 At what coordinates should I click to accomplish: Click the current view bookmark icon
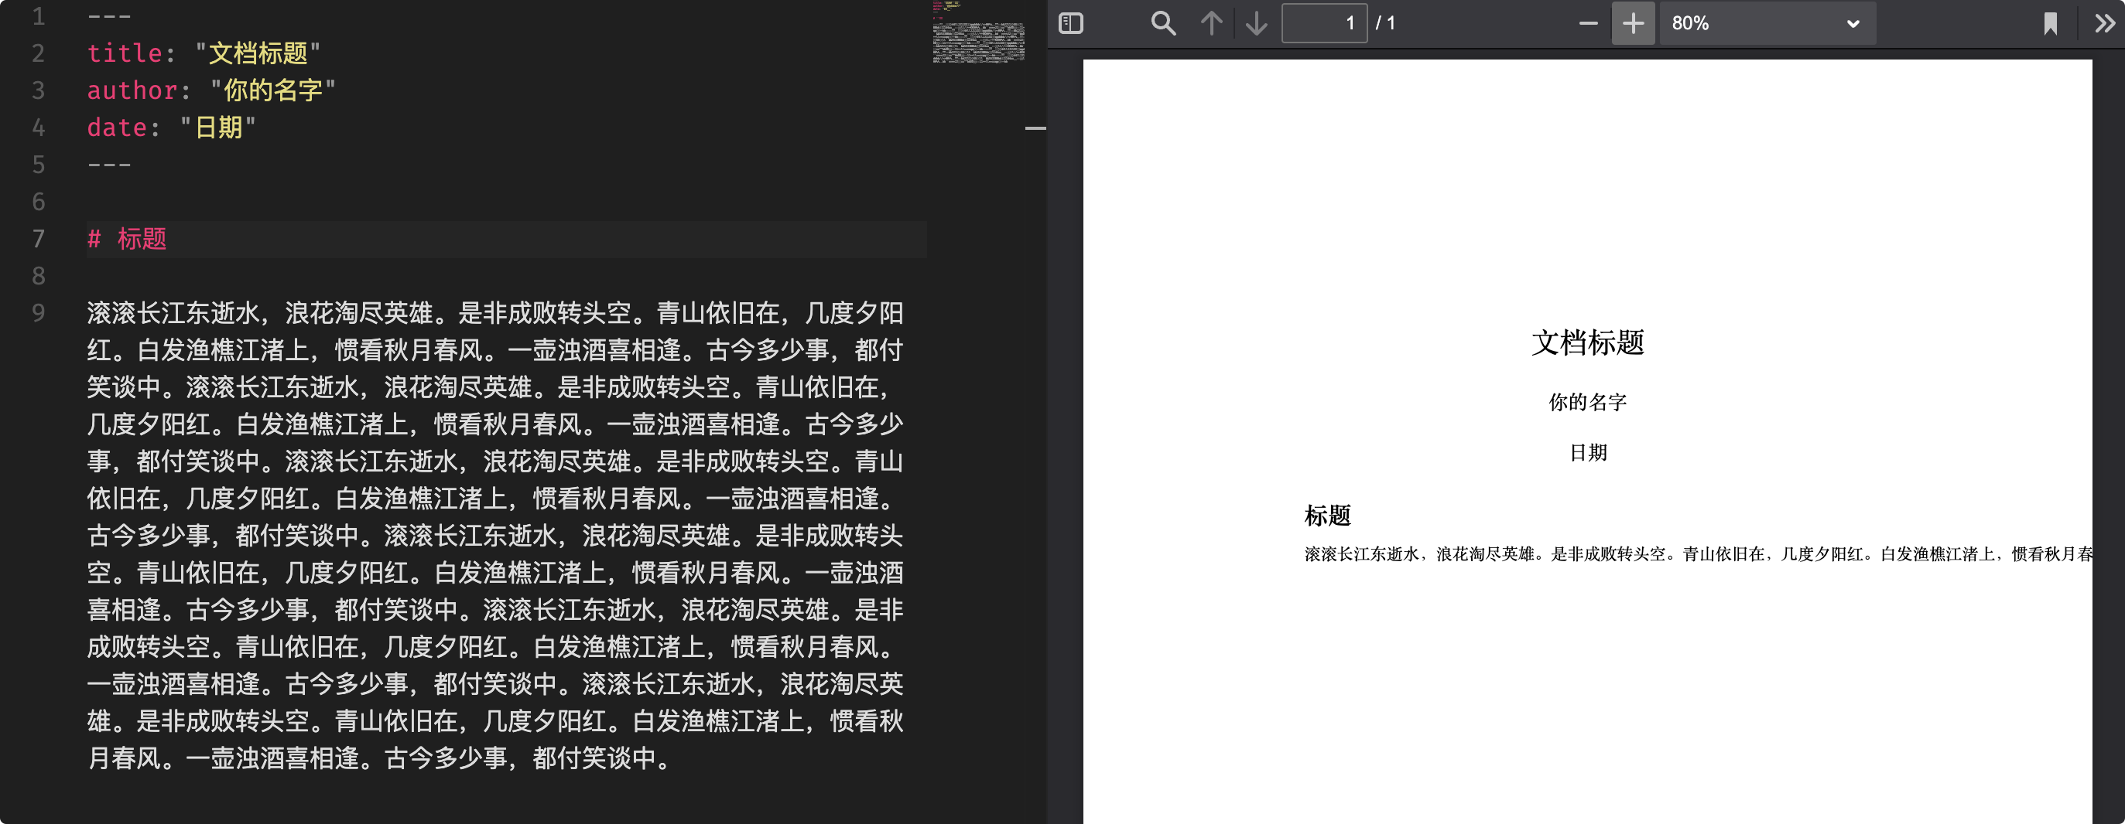click(x=2050, y=23)
